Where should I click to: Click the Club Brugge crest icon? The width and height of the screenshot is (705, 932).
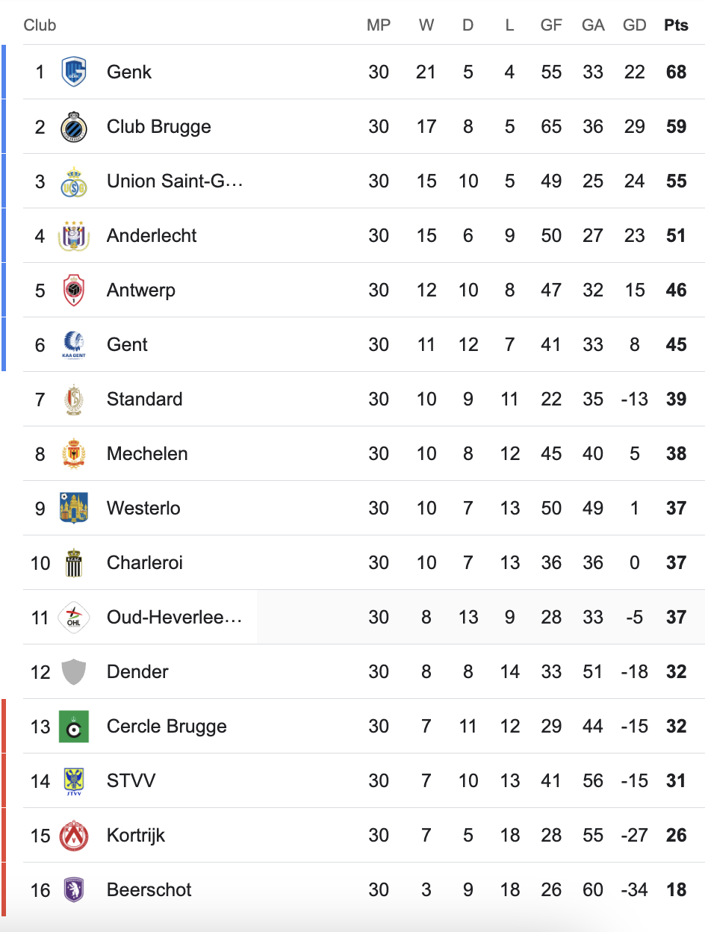point(74,126)
